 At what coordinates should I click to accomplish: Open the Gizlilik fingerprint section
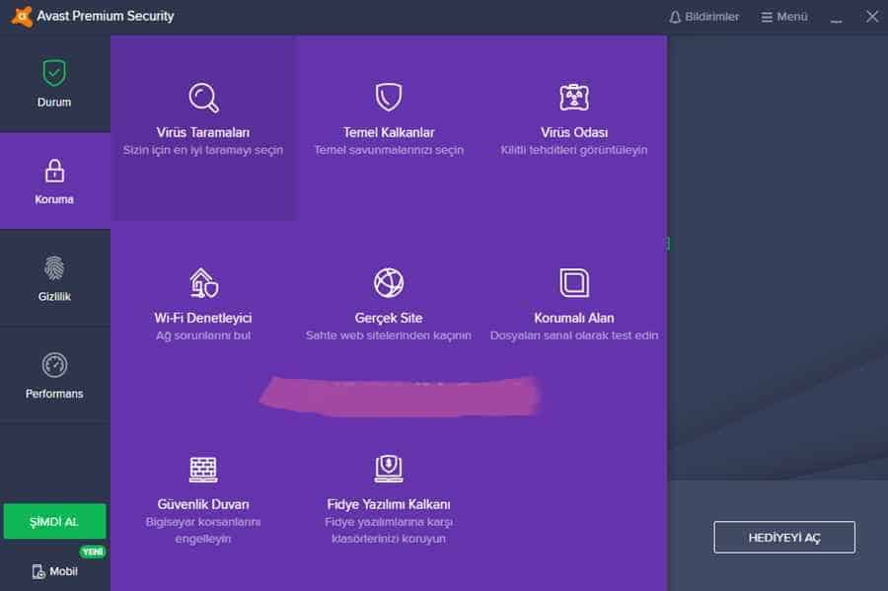click(x=54, y=277)
